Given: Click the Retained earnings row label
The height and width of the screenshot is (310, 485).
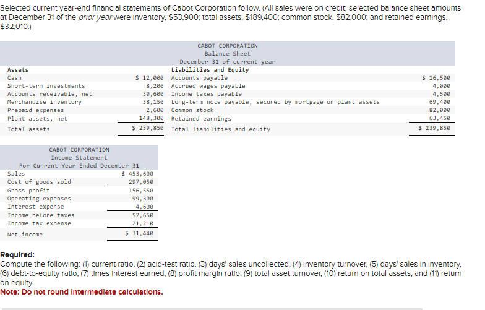Looking at the screenshot, I should point(201,119).
